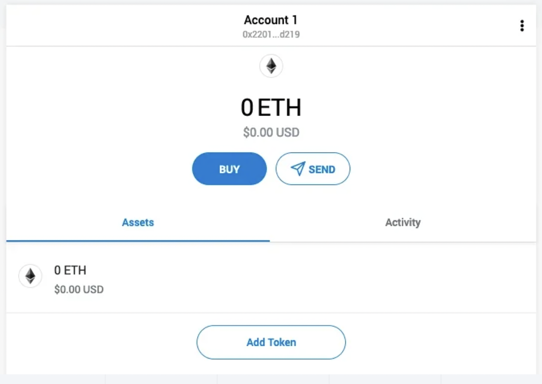The height and width of the screenshot is (384, 542).
Task: Select the Assets tab
Action: 138,222
